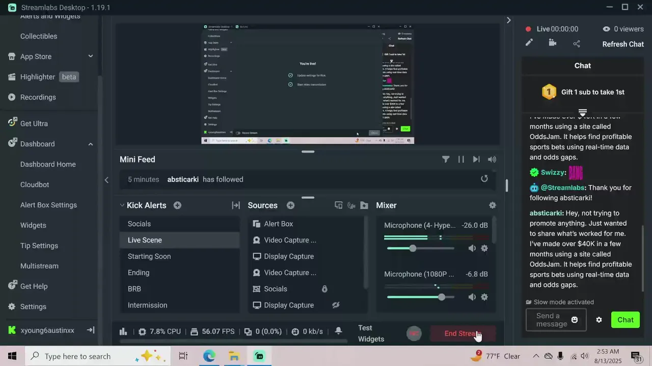Open Tip Settings
The image size is (652, 366).
click(39, 246)
